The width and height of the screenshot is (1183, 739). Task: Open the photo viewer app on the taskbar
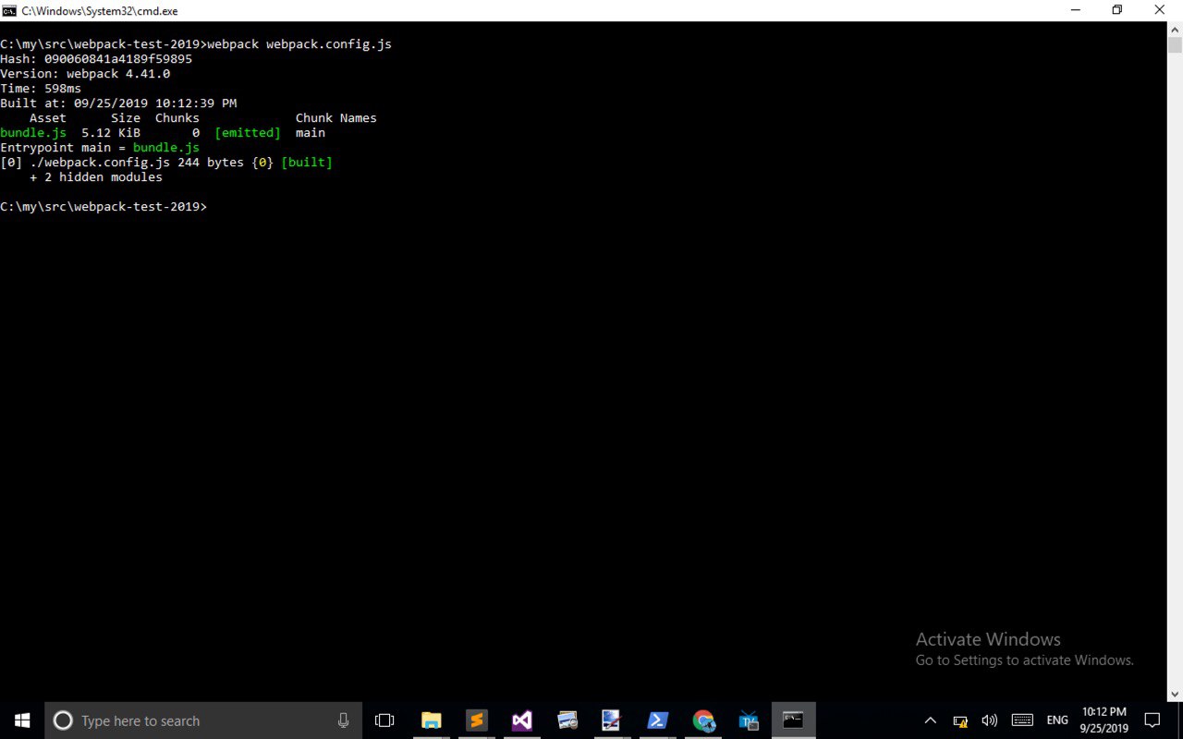click(x=567, y=721)
